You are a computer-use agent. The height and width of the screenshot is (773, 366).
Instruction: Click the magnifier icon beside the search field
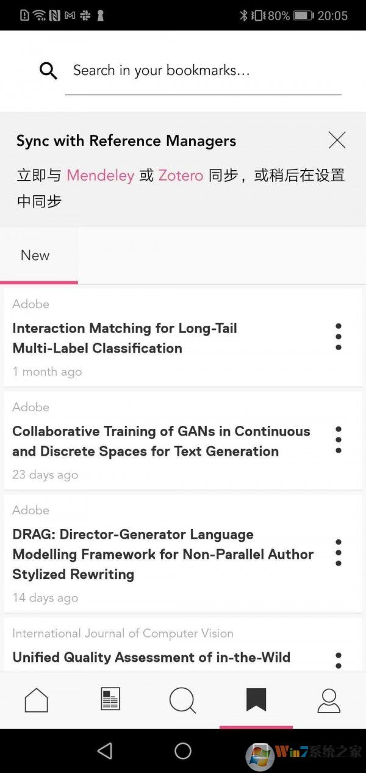[48, 70]
